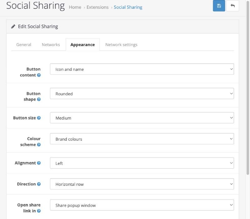Viewport: 250px width, 219px height.
Task: Click the help icon next to Button content
Action: pyautogui.click(x=39, y=75)
